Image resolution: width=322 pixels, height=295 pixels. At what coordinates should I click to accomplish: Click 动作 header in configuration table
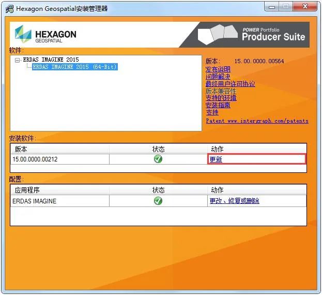point(257,190)
